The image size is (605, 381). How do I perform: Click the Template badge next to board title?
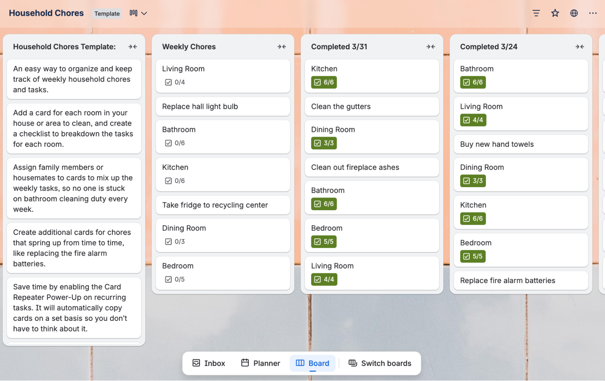click(x=107, y=13)
